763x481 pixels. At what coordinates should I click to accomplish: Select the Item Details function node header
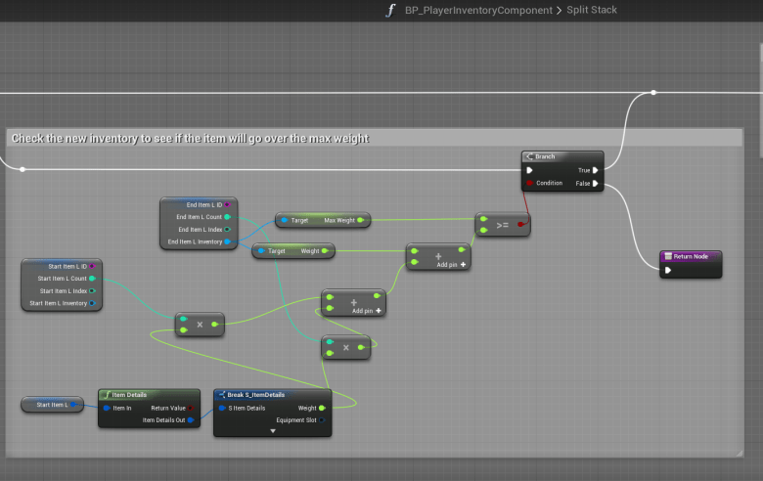tap(135, 394)
